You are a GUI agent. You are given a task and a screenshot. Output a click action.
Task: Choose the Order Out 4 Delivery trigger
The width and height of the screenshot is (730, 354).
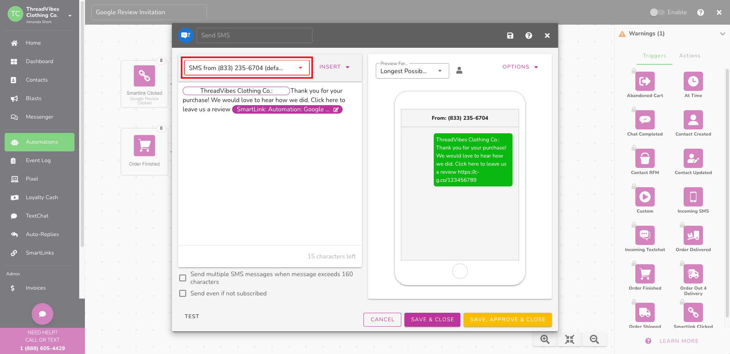point(693,274)
